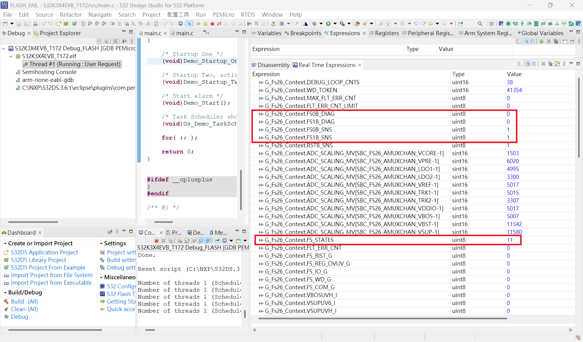Open the New file dropdown arrow
The width and height of the screenshot is (583, 342).
(x=12, y=24)
